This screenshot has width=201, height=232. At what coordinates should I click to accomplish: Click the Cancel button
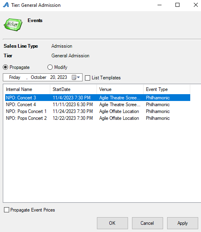coord(148,223)
